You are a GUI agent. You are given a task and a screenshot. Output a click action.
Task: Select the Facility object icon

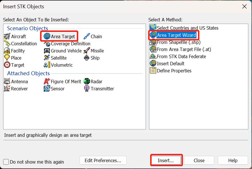[x=7, y=51]
